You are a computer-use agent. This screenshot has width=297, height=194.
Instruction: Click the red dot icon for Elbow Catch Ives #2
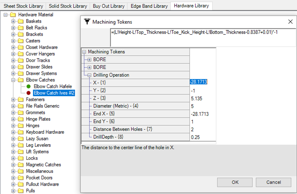tap(29, 93)
